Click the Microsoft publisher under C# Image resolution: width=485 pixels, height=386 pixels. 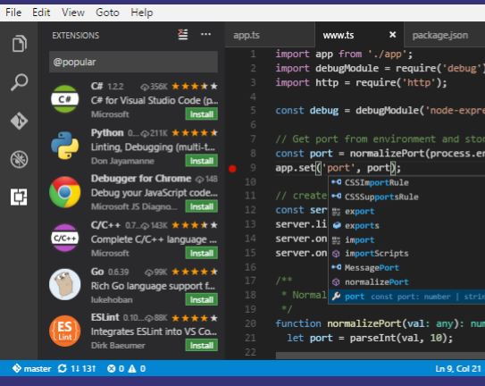tap(110, 114)
